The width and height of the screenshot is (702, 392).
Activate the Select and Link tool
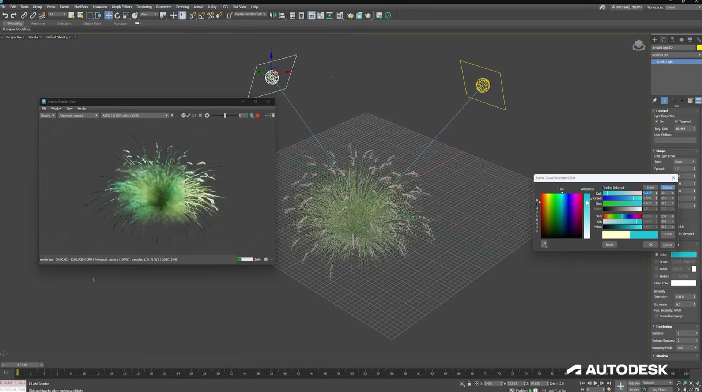click(24, 15)
